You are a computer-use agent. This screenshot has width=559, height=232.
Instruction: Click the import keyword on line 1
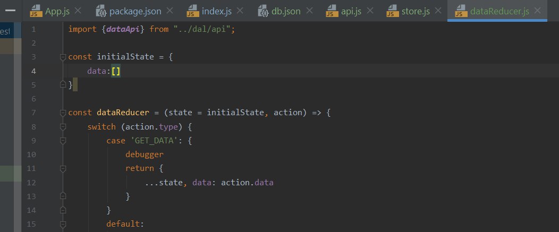pos(82,29)
